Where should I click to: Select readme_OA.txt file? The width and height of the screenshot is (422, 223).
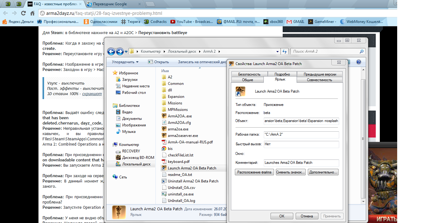pos(177,174)
